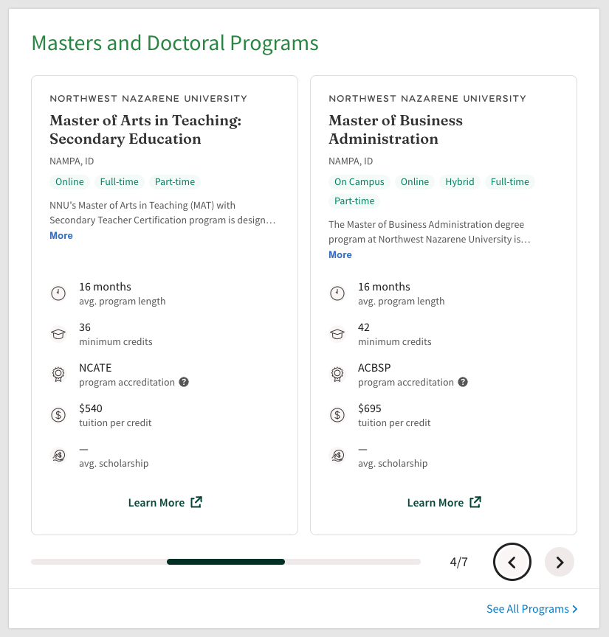
Task: Expand Master of Business Administration description via More
Action: coord(340,254)
